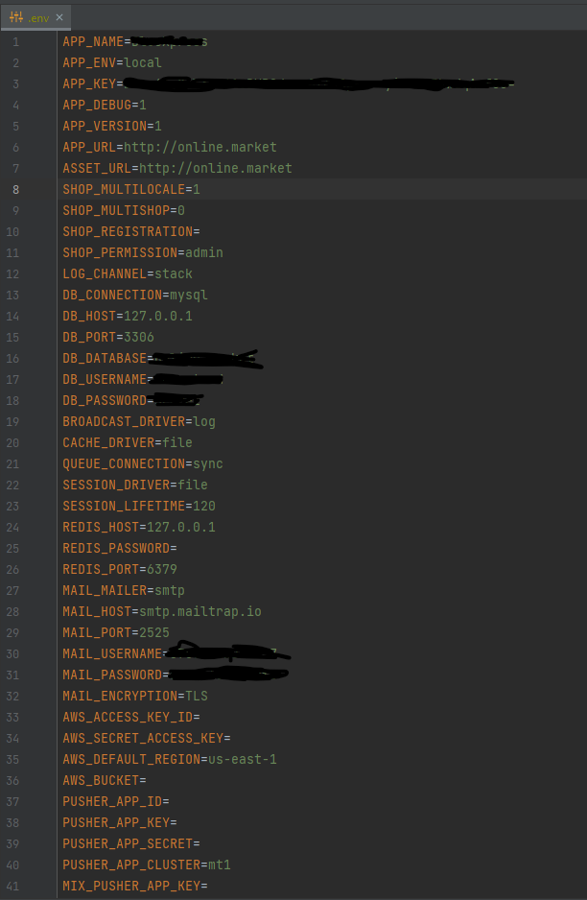Click MAIL_HOST smtp.mailtrap.io value
This screenshot has width=587, height=900.
click(x=200, y=612)
